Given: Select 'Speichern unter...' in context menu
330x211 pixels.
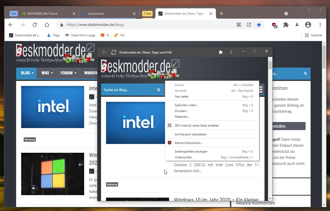Looking at the screenshot, I should click(186, 105).
